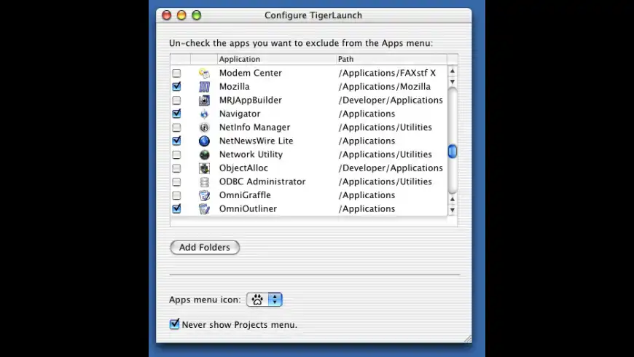Select the ODBC Administrator name text
The width and height of the screenshot is (634, 357).
pyautogui.click(x=262, y=181)
